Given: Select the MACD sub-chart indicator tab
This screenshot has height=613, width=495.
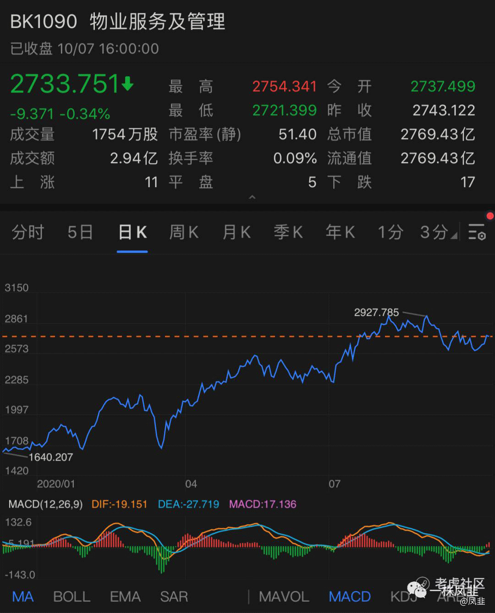Looking at the screenshot, I should (x=350, y=596).
